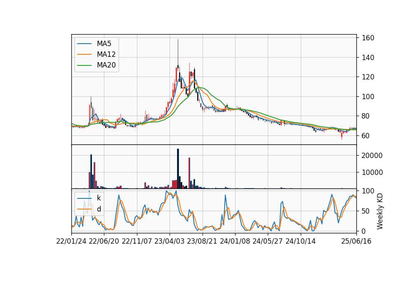Click the 80 price axis tick label
This screenshot has height=284, width=396.
coord(366,116)
